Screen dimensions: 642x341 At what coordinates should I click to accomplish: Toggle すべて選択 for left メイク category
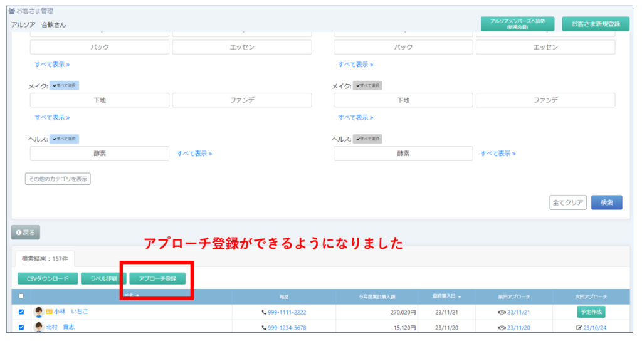(65, 85)
